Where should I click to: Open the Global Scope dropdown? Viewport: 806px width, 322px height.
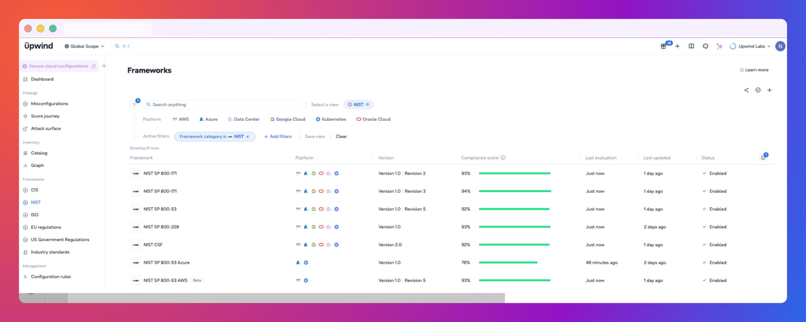pyautogui.click(x=84, y=46)
